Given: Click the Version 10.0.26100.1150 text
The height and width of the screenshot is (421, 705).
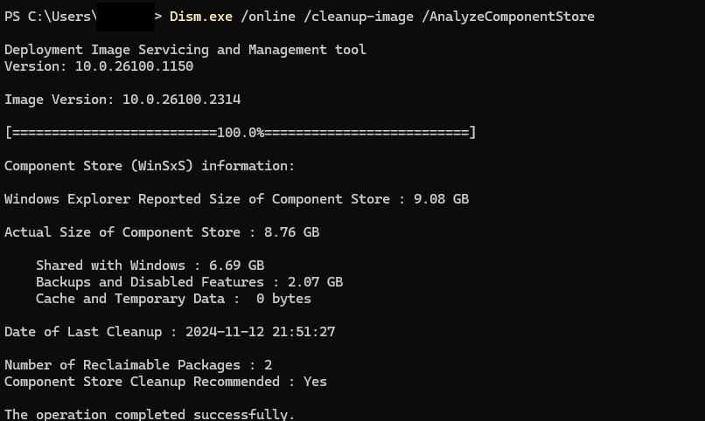Looking at the screenshot, I should pos(99,66).
